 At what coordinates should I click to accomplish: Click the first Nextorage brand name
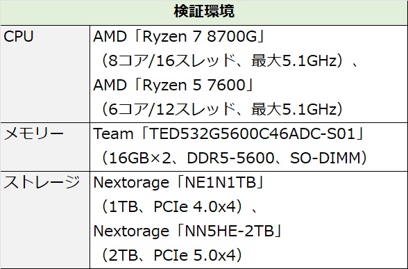tap(131, 182)
